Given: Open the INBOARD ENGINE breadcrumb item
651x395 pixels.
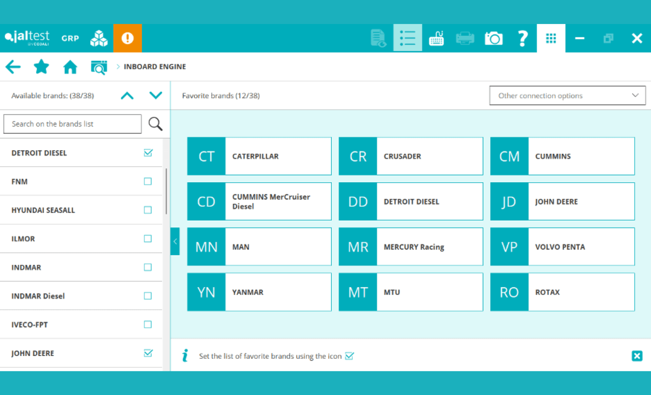Looking at the screenshot, I should click(x=155, y=66).
